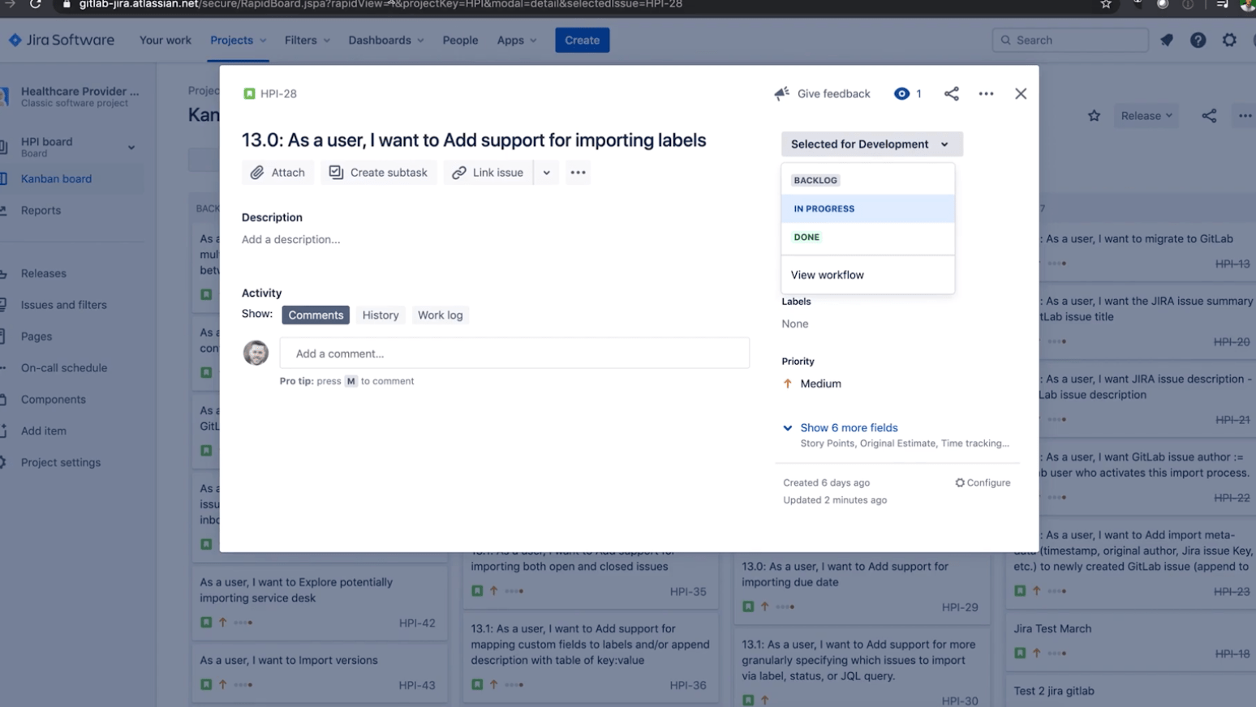1256x707 pixels.
Task: Open the Selected for Development status dropdown
Action: (870, 144)
